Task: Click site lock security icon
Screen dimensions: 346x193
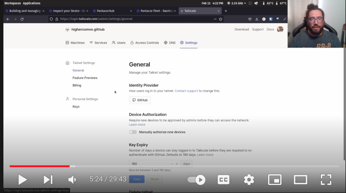Action: tap(57, 19)
